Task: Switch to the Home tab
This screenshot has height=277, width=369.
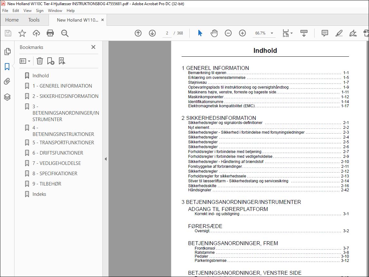Action: click(12, 20)
